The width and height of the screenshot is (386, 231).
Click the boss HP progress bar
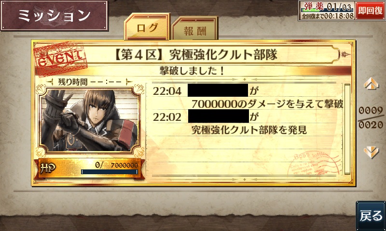tap(110, 172)
